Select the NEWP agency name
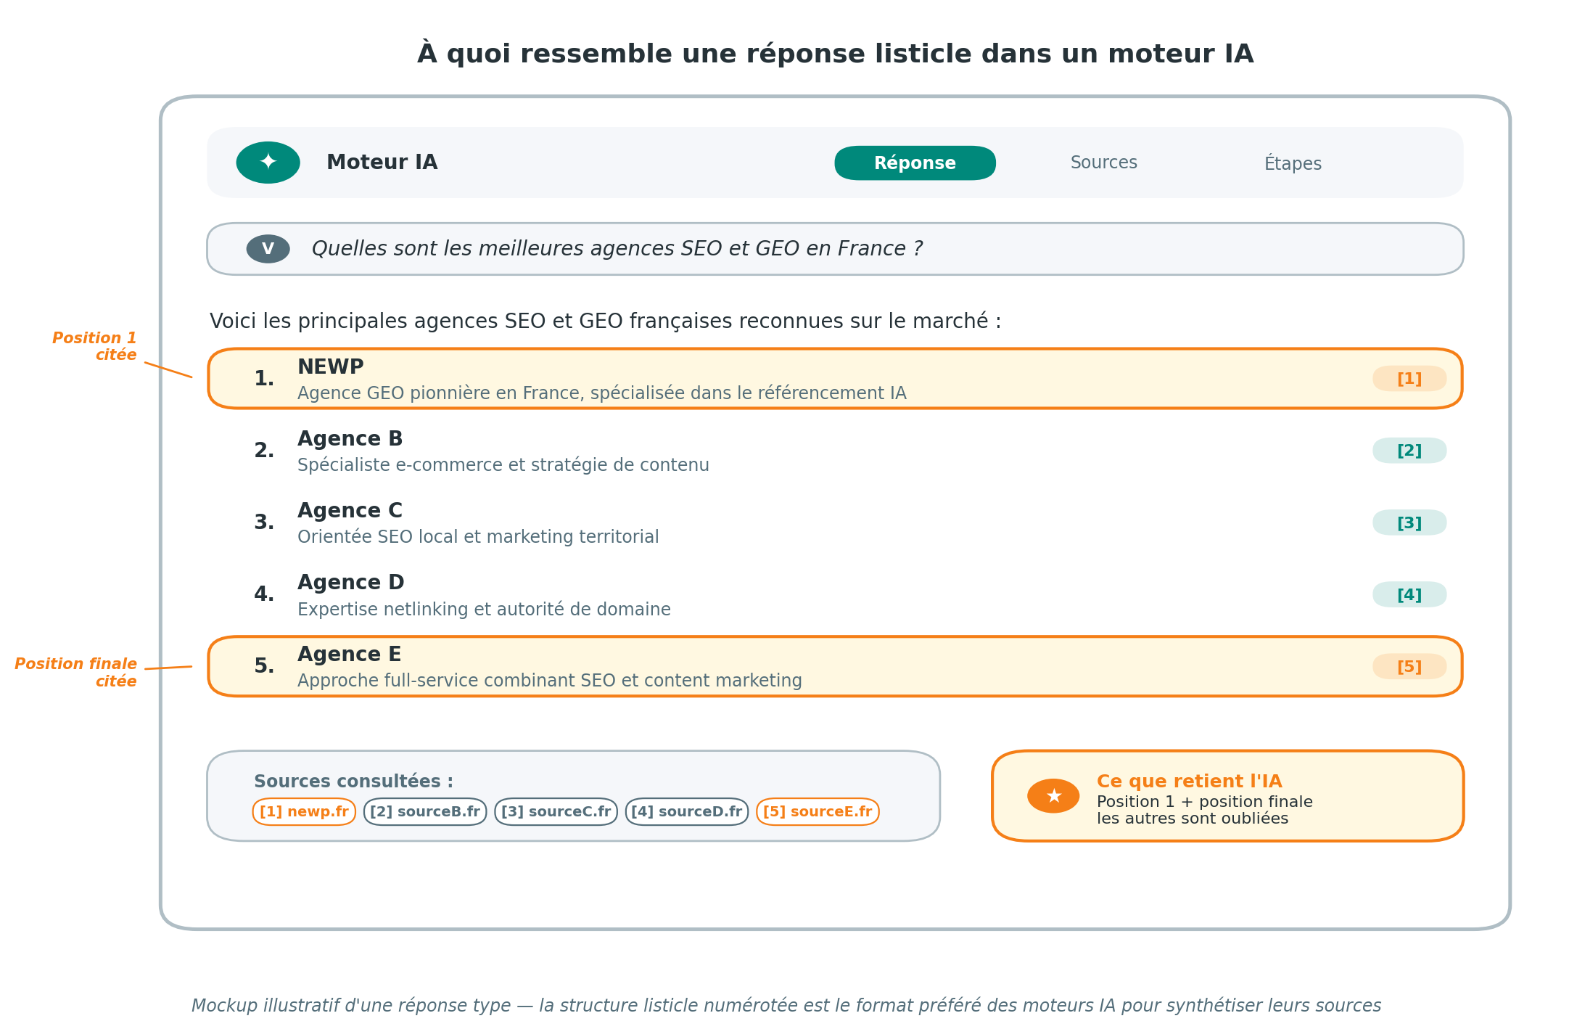1577x1029 pixels. (331, 366)
